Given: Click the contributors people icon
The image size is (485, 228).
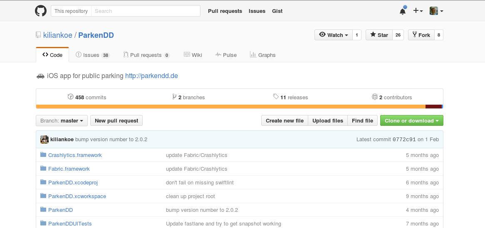Looking at the screenshot, I should click(x=374, y=97).
